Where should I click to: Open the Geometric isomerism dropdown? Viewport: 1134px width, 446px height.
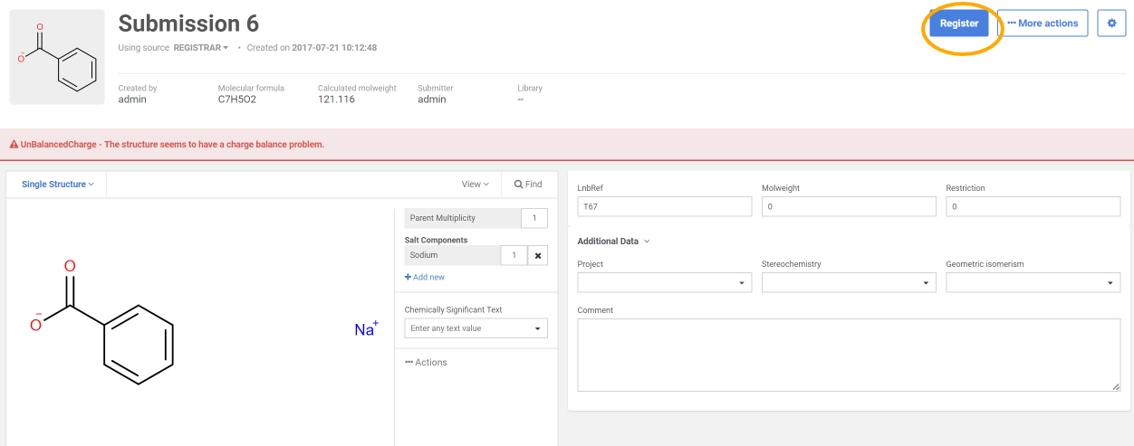point(1033,283)
